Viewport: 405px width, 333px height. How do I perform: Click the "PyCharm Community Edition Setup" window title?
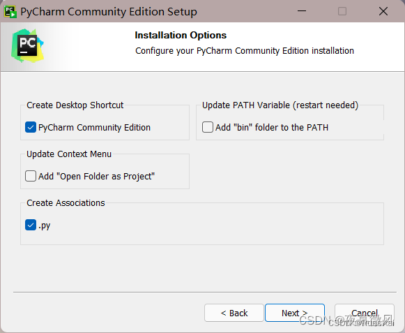pyautogui.click(x=109, y=12)
